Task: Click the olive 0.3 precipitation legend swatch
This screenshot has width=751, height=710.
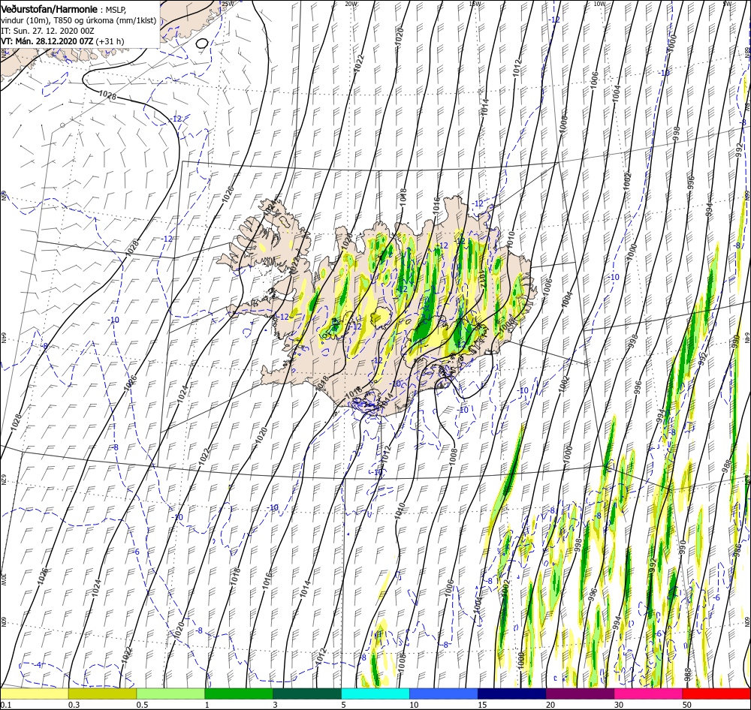Action: 102,693
